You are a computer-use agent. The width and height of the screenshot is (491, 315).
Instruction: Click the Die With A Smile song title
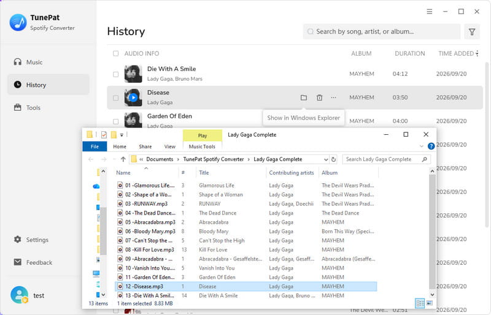click(172, 69)
